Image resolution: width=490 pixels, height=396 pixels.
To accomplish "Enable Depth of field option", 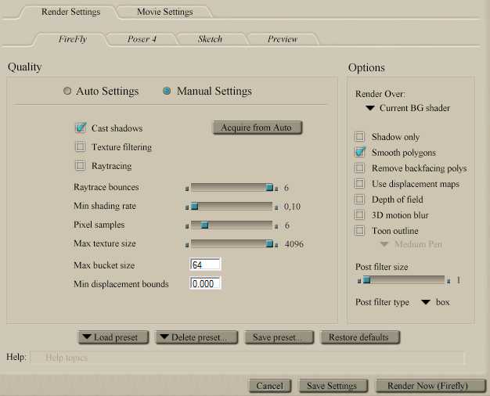I will (x=360, y=200).
